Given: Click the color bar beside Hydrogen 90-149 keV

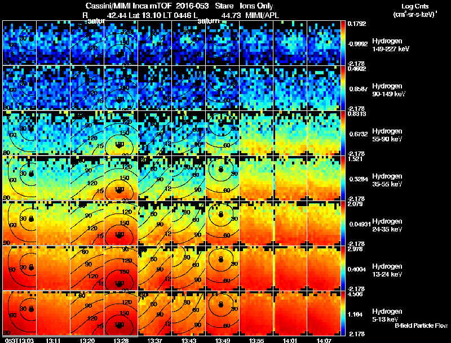Looking at the screenshot, I should tap(343, 88).
